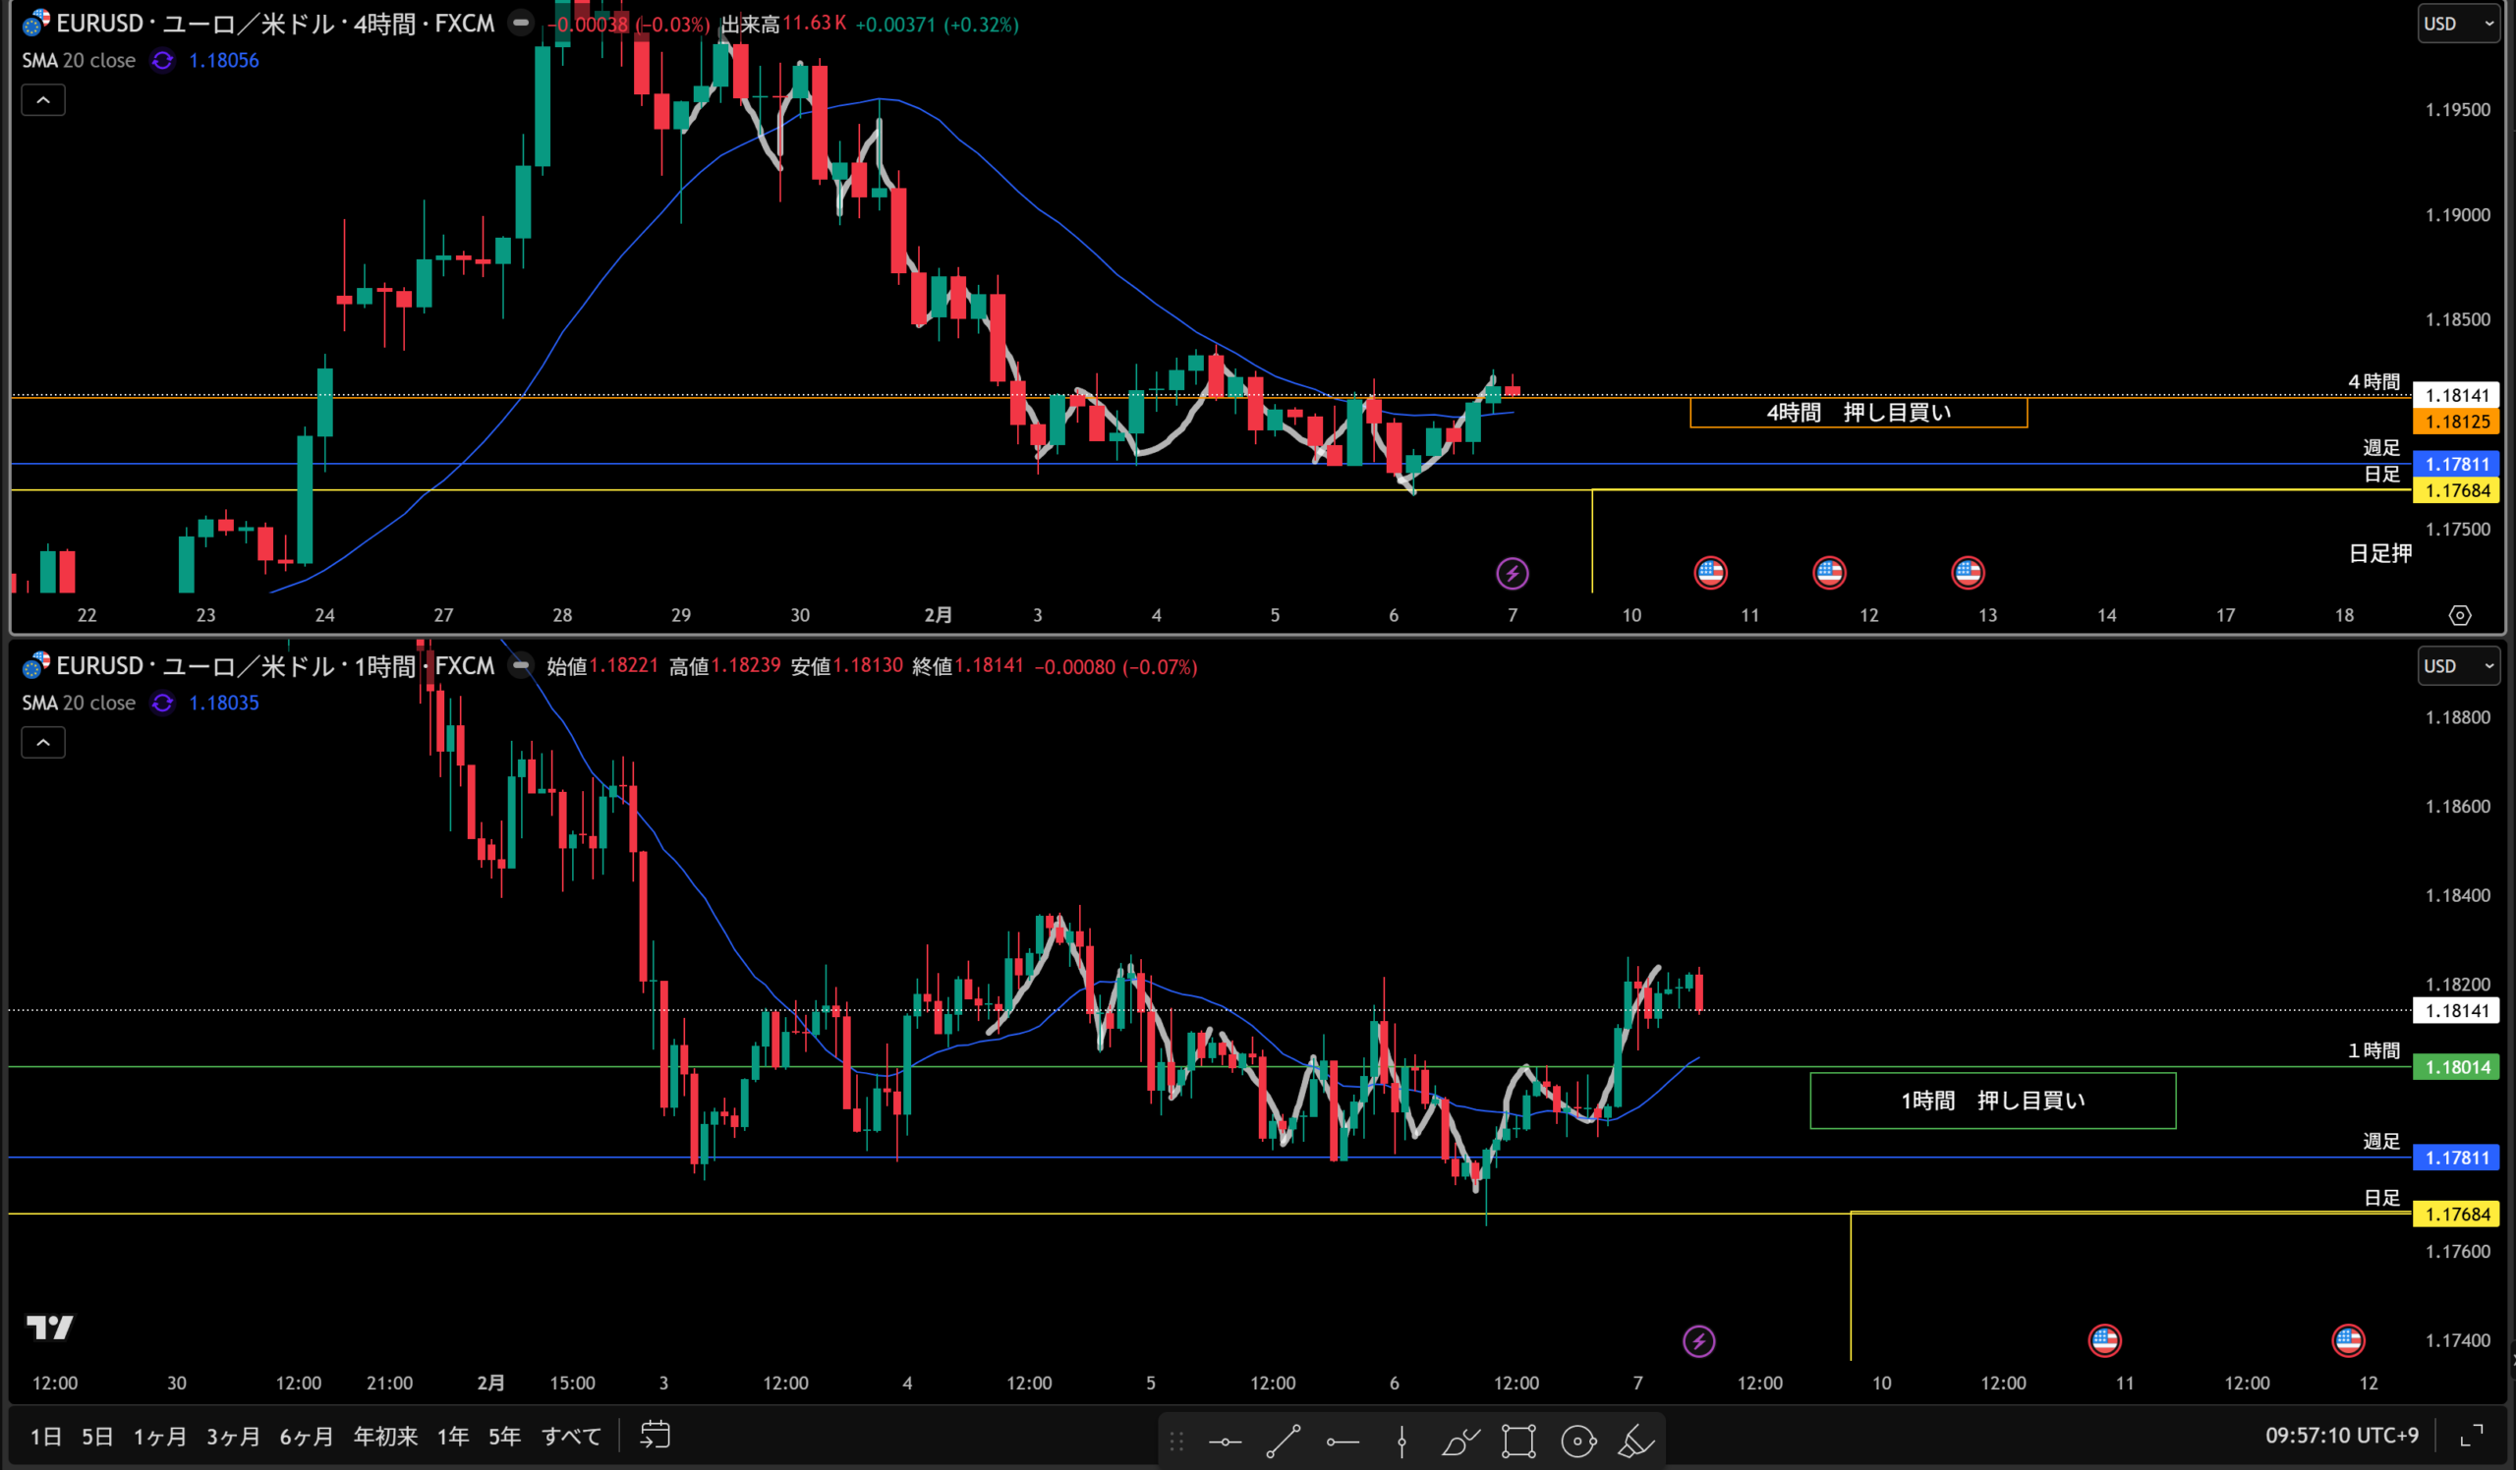Image resolution: width=2516 pixels, height=1470 pixels.
Task: Open the USD currency dropdown on bottom chart
Action: (x=2457, y=665)
